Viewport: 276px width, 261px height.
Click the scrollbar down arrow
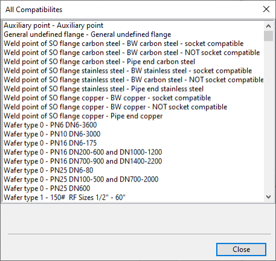click(268, 197)
